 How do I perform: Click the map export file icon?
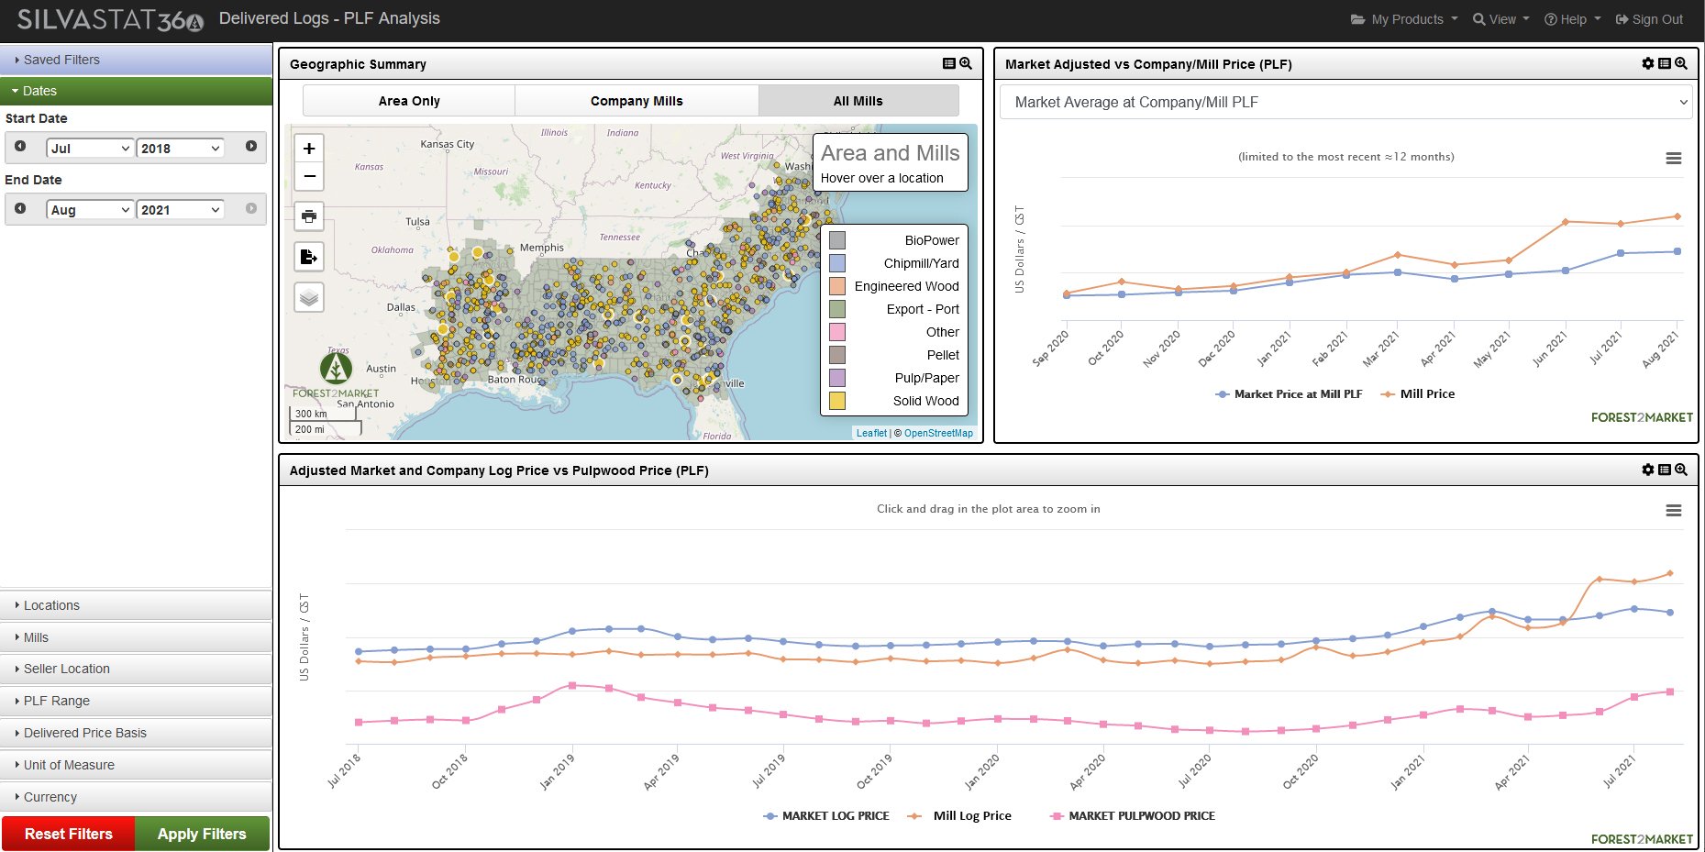point(309,257)
